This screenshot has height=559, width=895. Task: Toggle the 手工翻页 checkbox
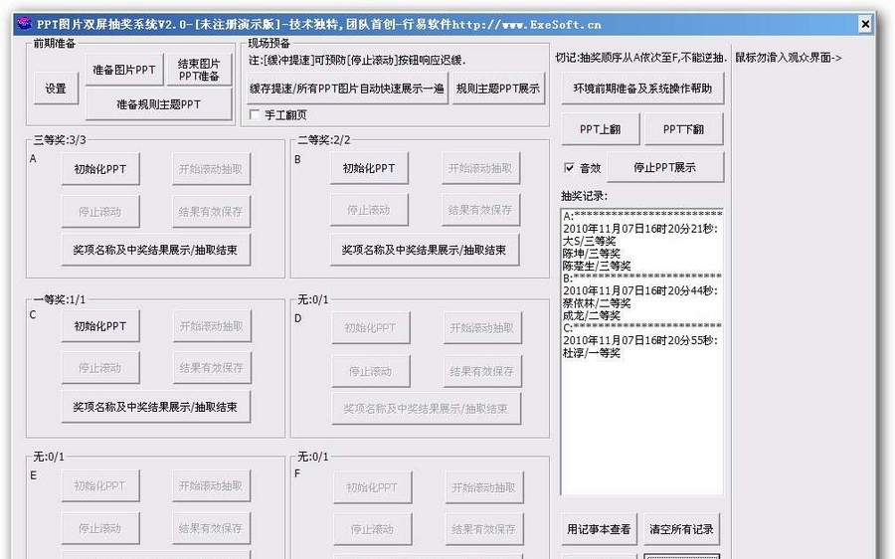click(x=255, y=114)
